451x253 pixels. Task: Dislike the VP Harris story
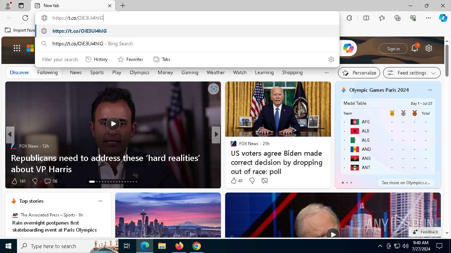point(35,181)
